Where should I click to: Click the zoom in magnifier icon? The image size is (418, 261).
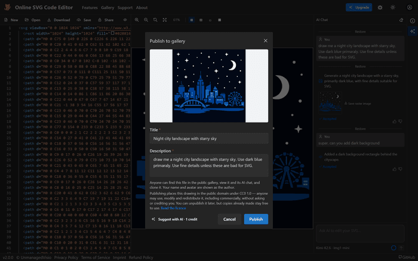(137, 20)
